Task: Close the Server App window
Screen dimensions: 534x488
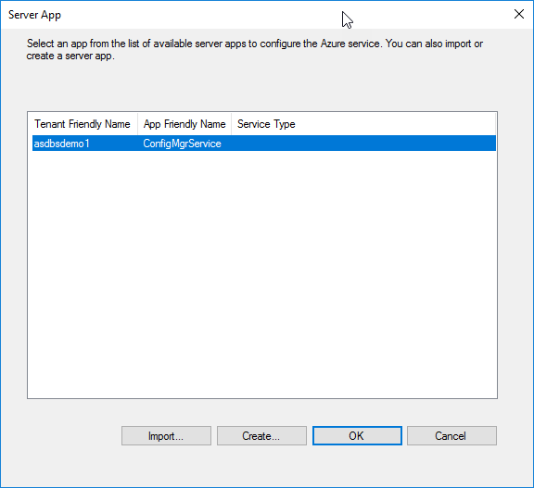Action: [x=518, y=14]
